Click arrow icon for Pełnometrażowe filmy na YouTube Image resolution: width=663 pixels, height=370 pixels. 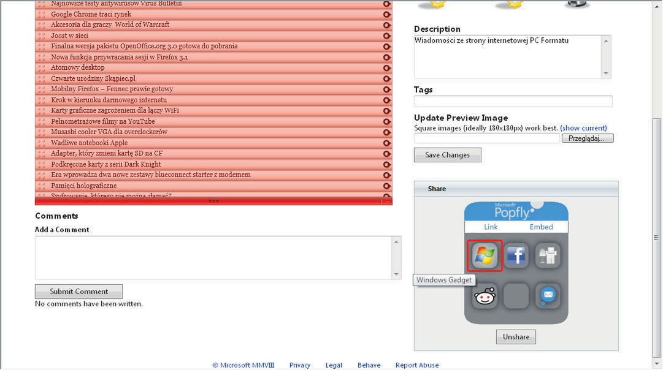click(x=386, y=122)
